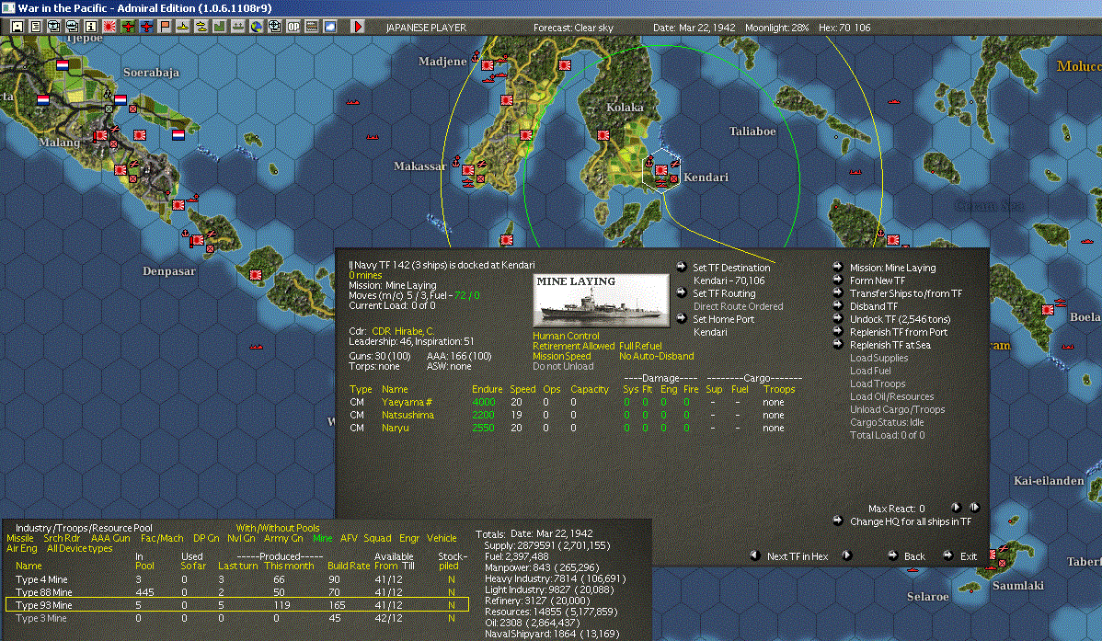Select ship Yaeyama in ship list
The width and height of the screenshot is (1102, 641).
[x=407, y=402]
